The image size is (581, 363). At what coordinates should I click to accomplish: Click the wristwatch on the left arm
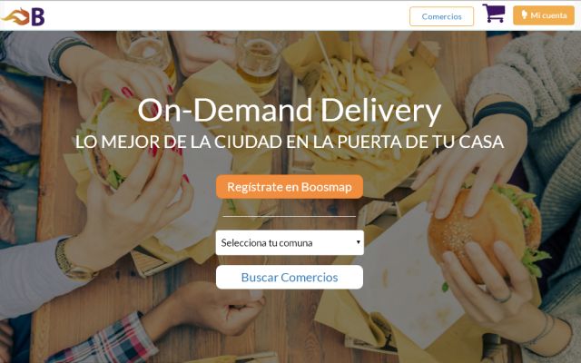tap(74, 261)
